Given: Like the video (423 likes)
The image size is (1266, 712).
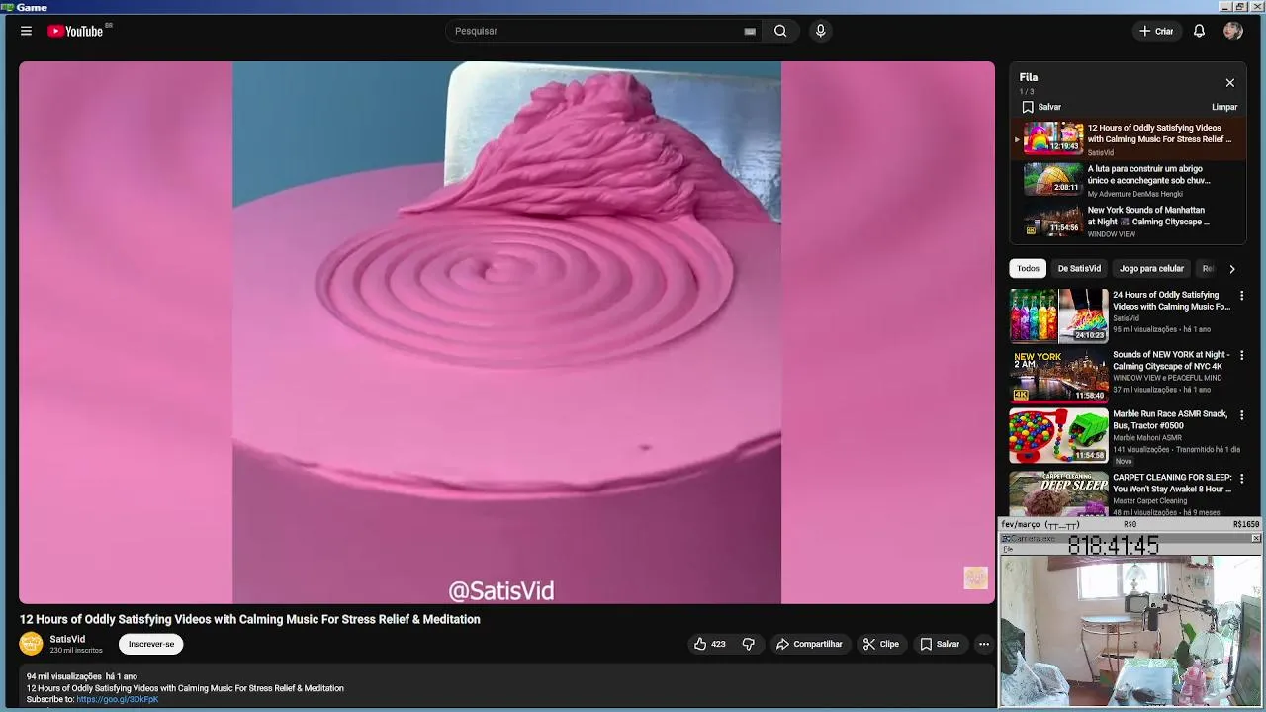Looking at the screenshot, I should point(710,644).
